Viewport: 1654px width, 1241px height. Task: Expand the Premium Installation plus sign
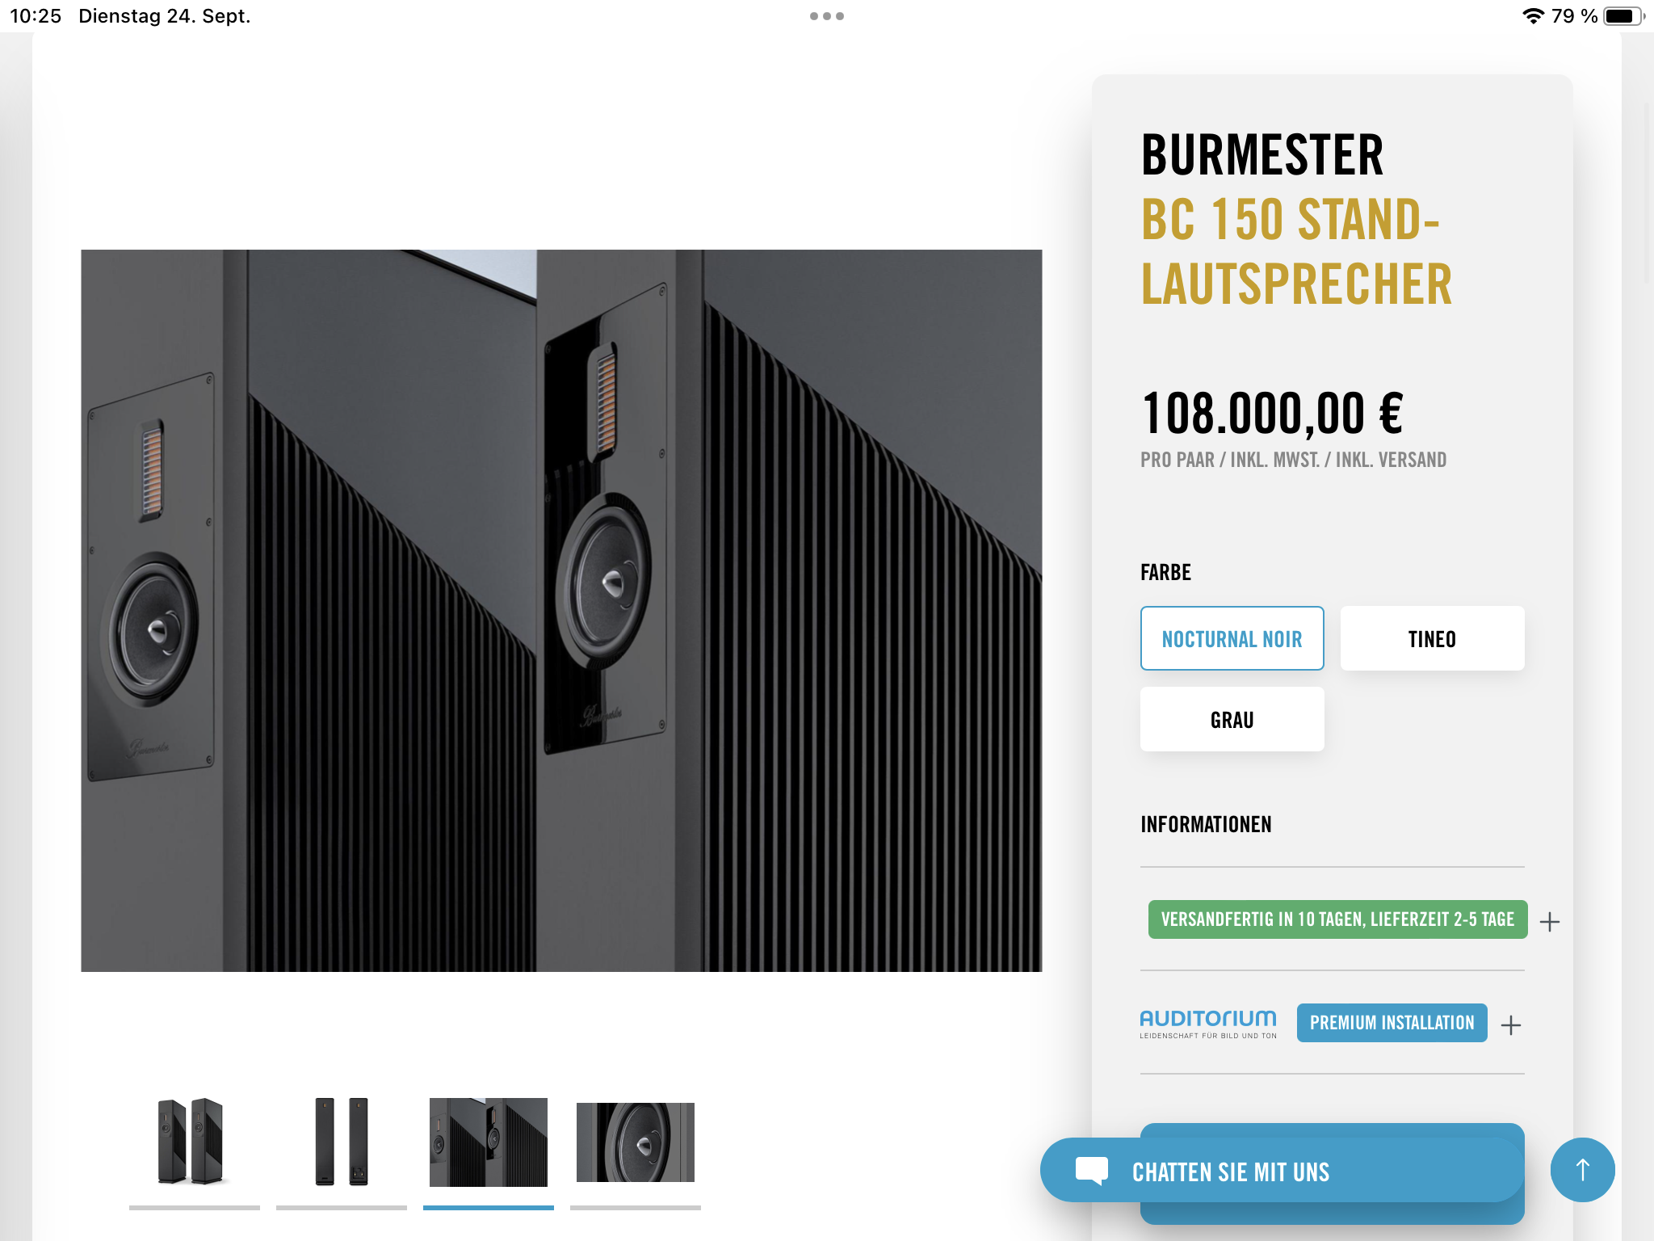pyautogui.click(x=1510, y=1024)
